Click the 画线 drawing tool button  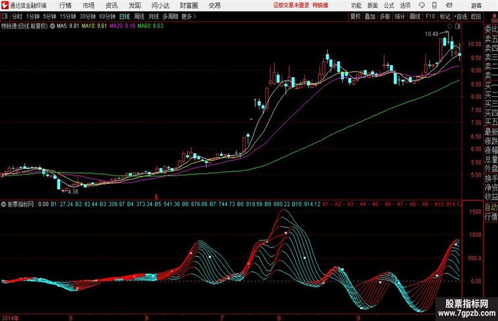click(415, 16)
